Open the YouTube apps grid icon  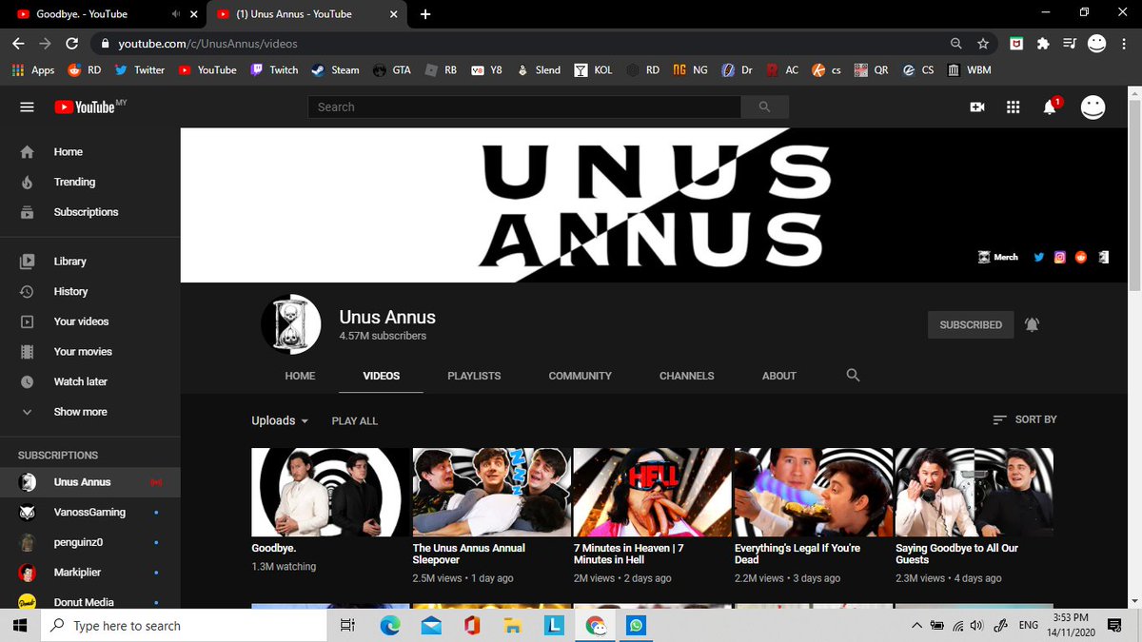[1013, 107]
